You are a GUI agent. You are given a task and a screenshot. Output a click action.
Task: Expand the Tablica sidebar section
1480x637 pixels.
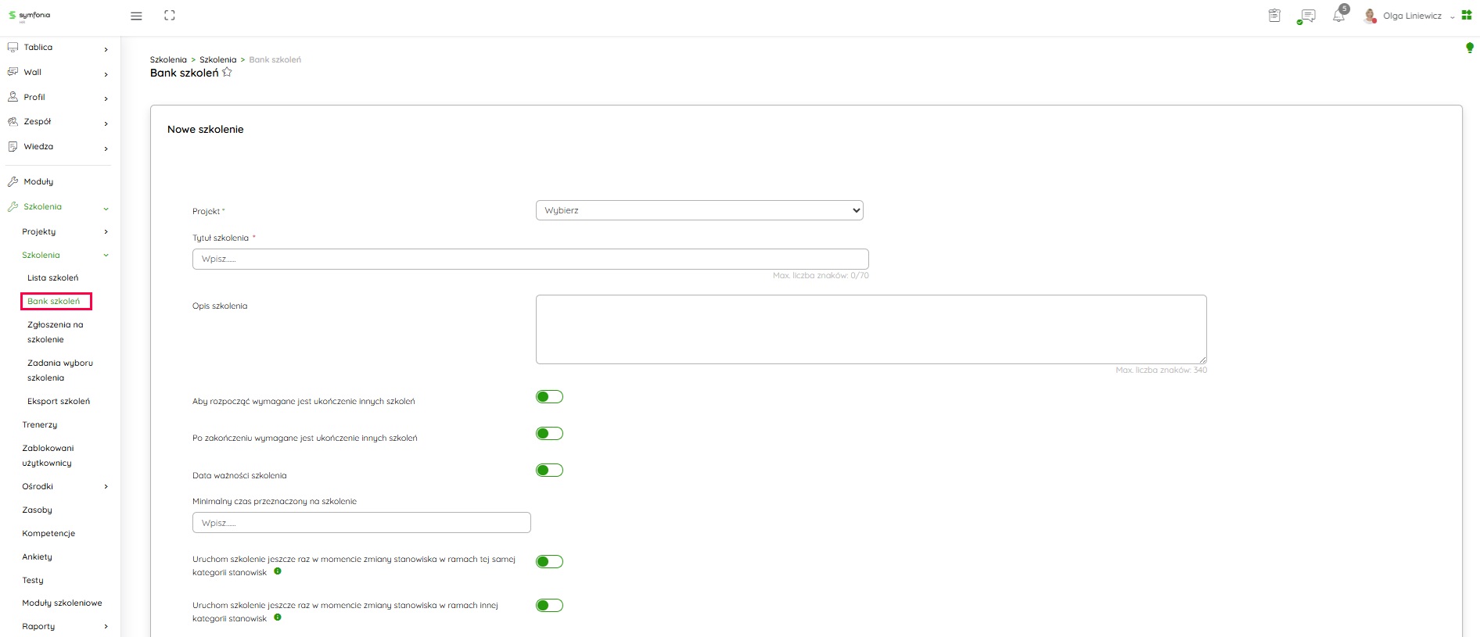[x=59, y=48]
